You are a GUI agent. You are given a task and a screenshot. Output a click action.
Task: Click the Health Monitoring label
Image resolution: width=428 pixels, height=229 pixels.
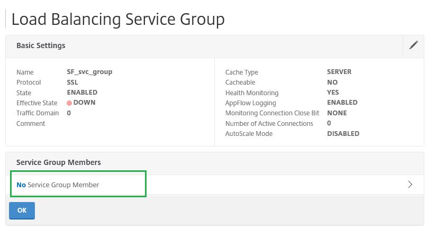tap(252, 93)
